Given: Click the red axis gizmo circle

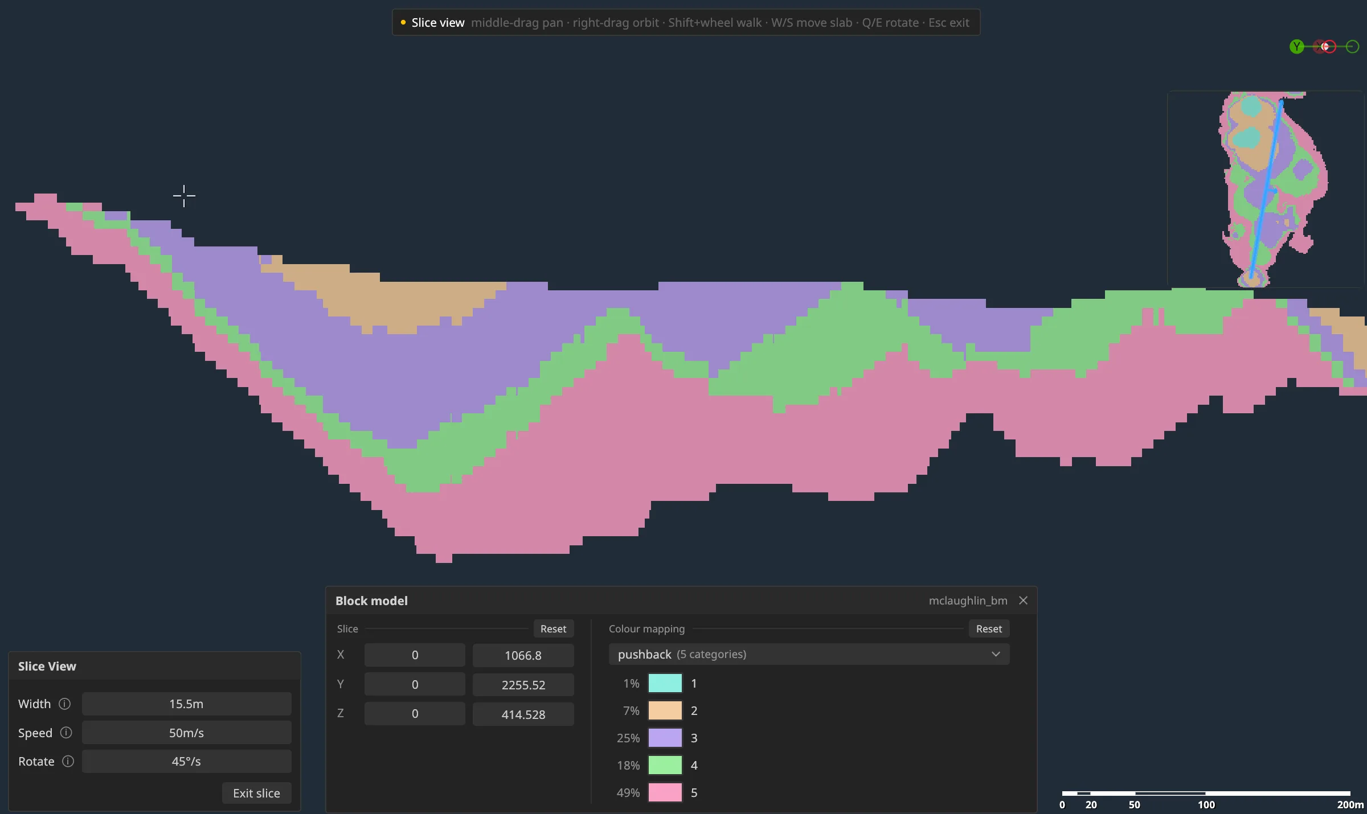Looking at the screenshot, I should click(1329, 47).
